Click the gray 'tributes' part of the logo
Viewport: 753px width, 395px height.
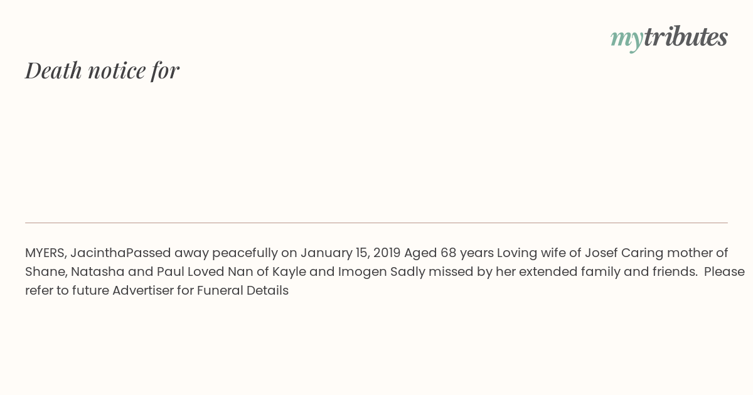click(686, 37)
